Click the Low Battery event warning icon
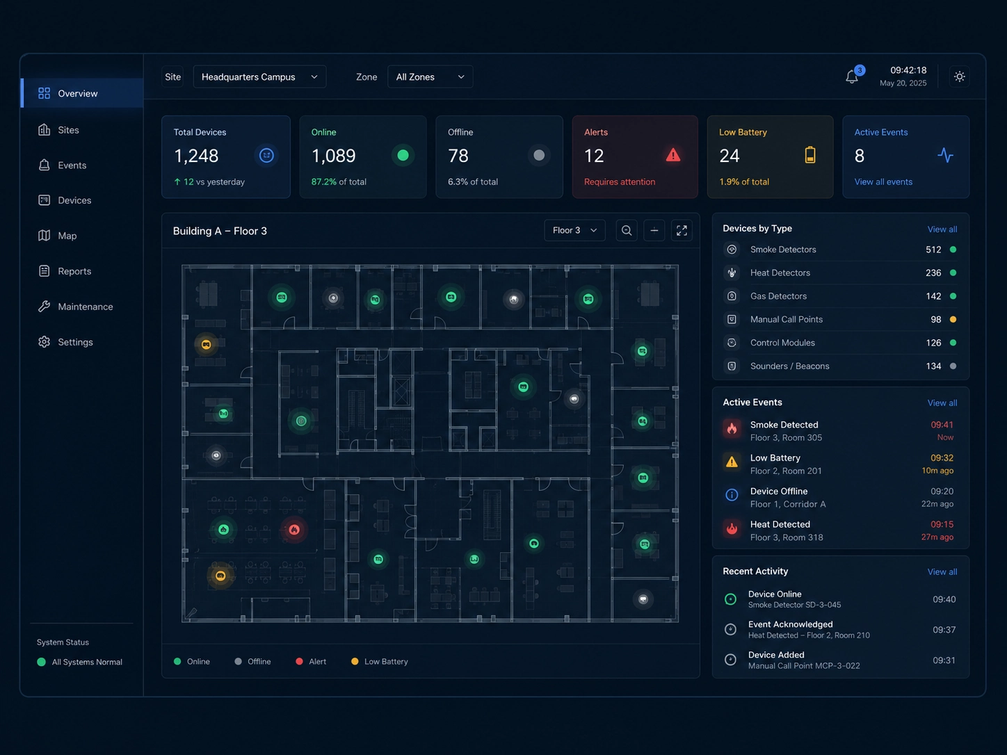 [732, 462]
